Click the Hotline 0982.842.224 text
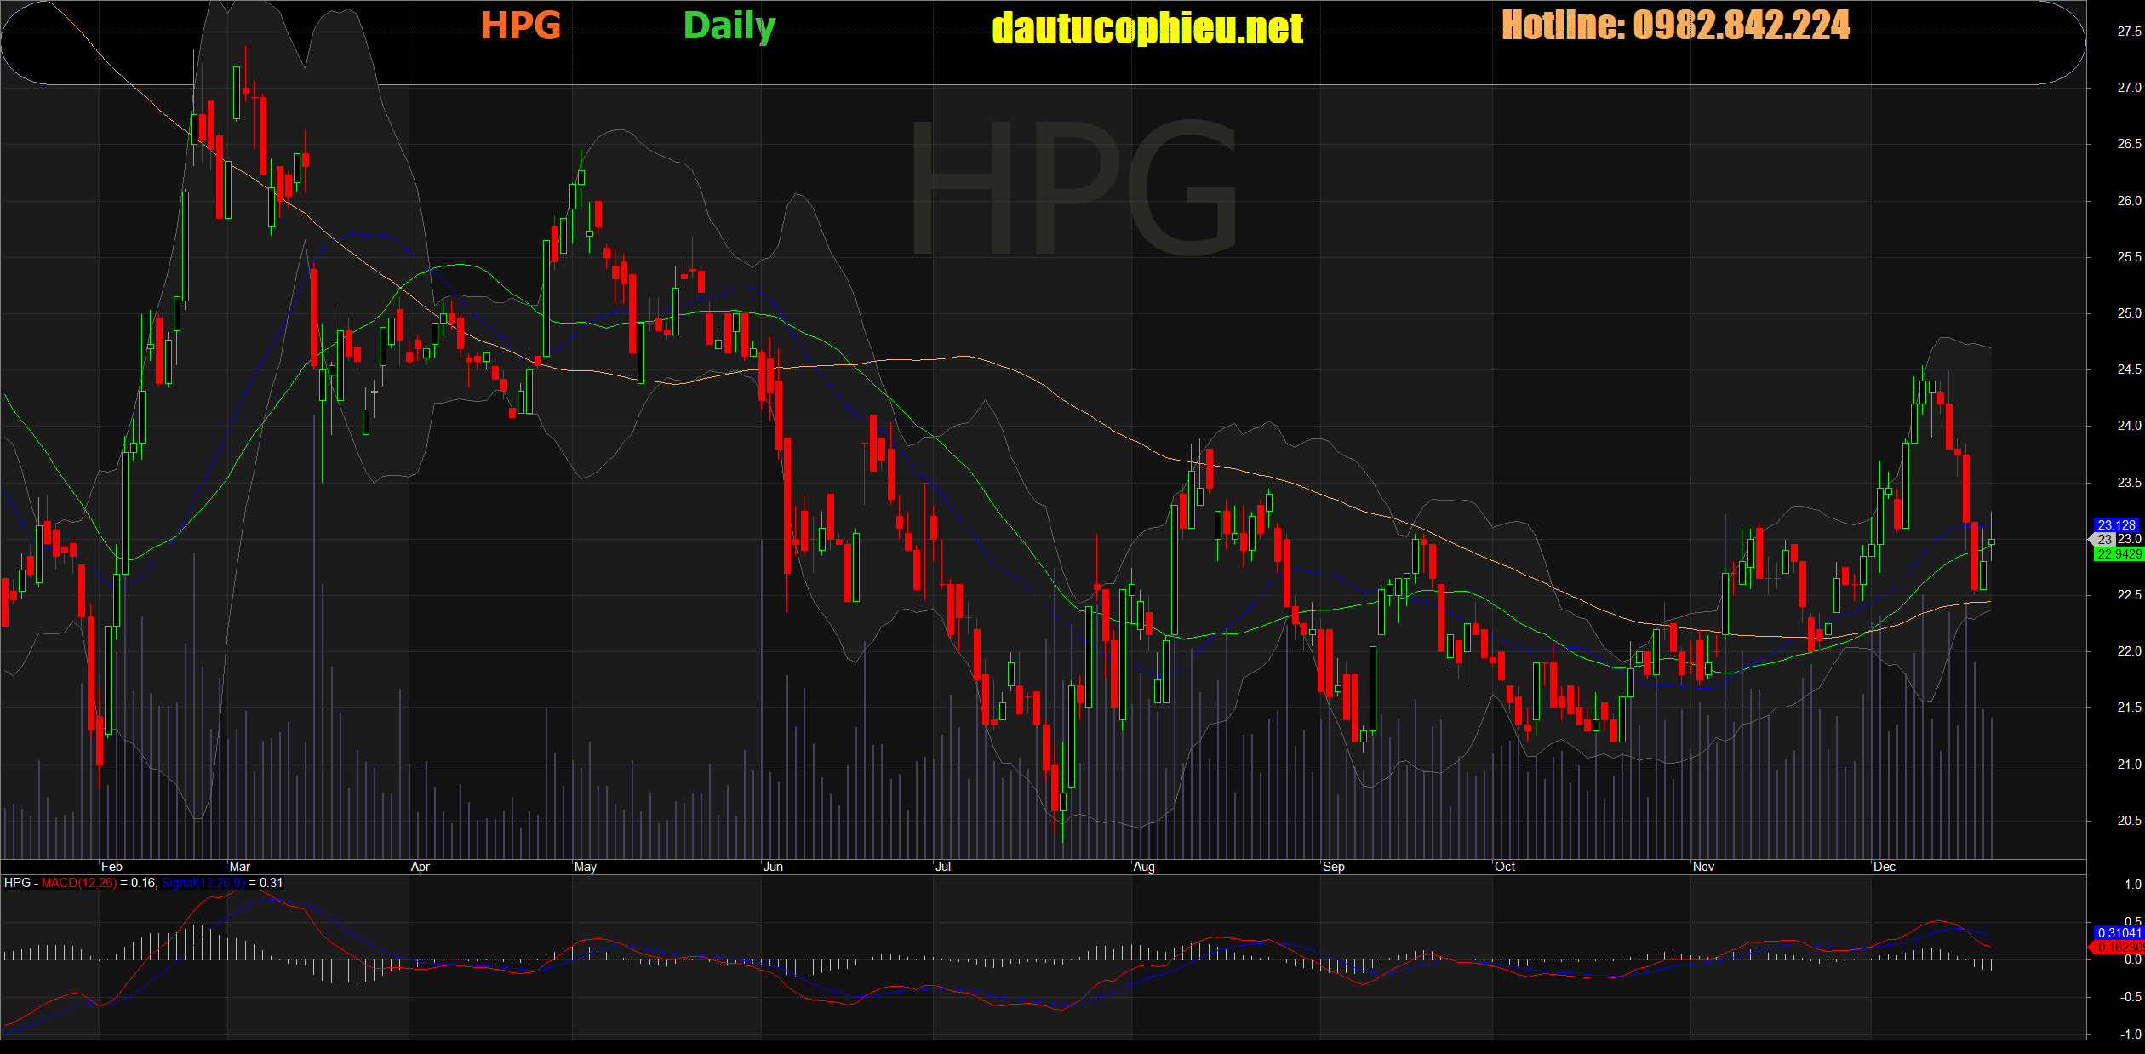The image size is (2145, 1054). [1675, 26]
